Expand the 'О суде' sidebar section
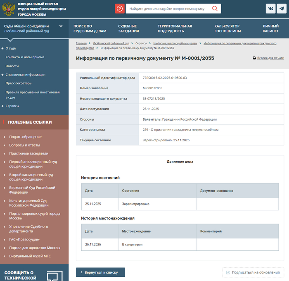 2,48
